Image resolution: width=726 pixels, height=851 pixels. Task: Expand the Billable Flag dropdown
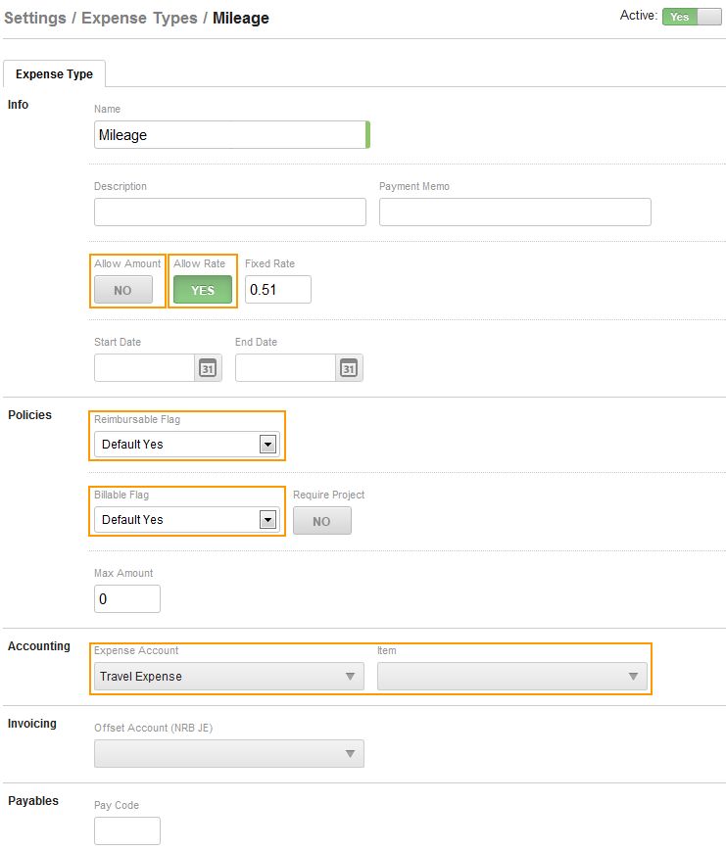click(x=266, y=519)
